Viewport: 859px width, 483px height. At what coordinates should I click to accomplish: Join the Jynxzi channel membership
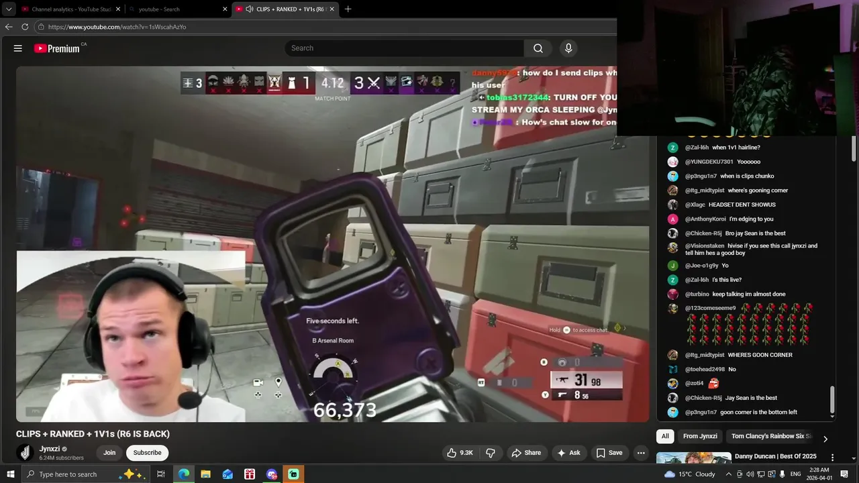(x=109, y=453)
